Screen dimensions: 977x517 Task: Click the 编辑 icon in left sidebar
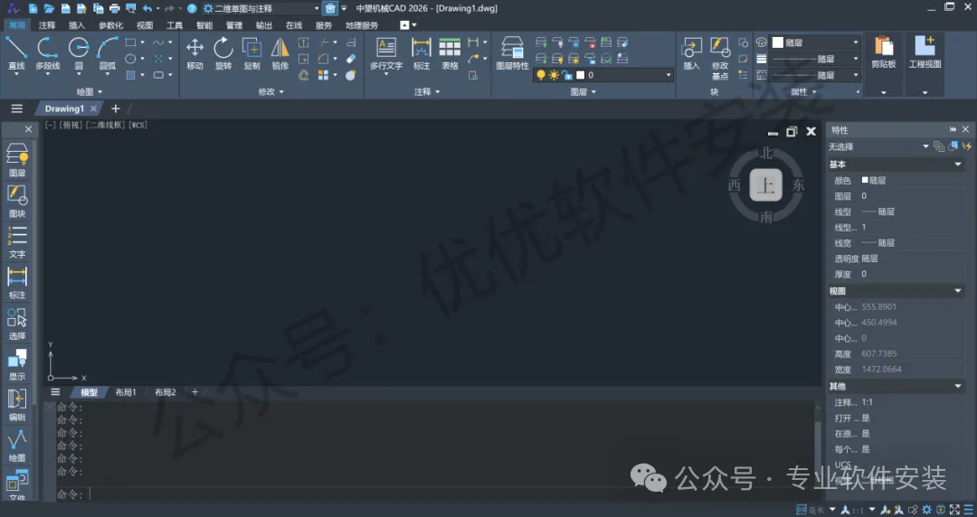(17, 405)
